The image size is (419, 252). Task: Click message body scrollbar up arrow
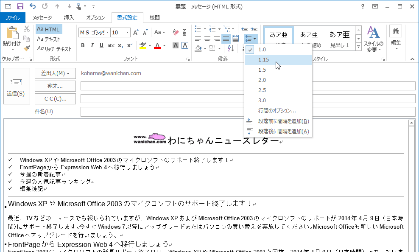pyautogui.click(x=411, y=123)
